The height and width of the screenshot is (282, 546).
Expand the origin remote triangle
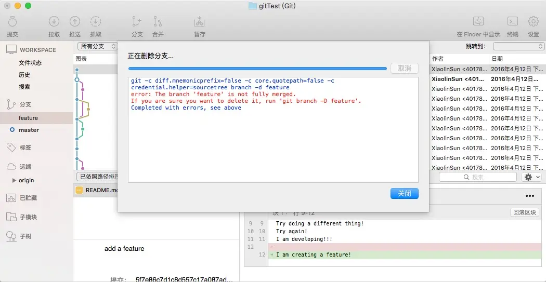click(x=14, y=180)
